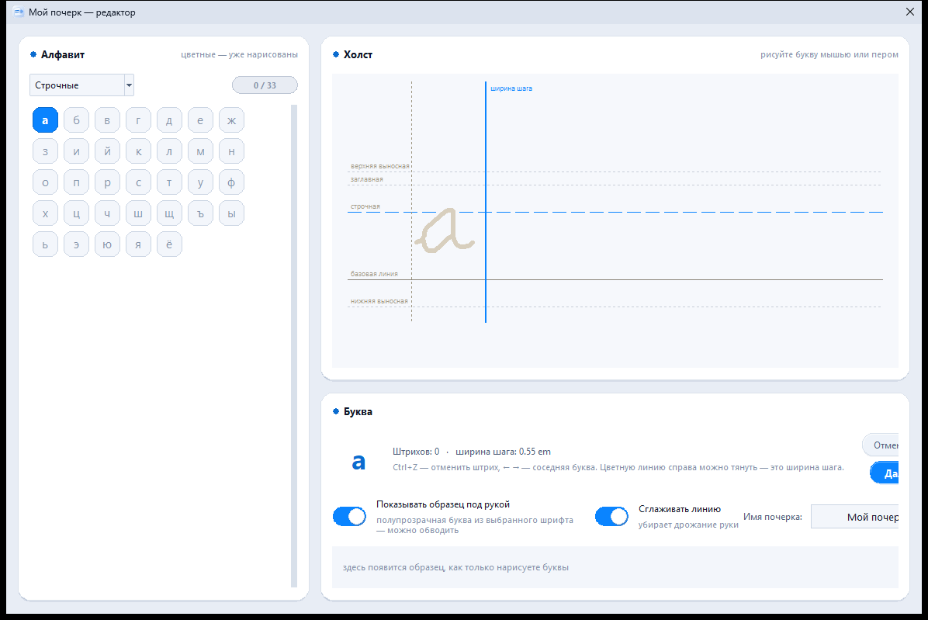Click the «нижняя выносная» guide label

click(379, 301)
